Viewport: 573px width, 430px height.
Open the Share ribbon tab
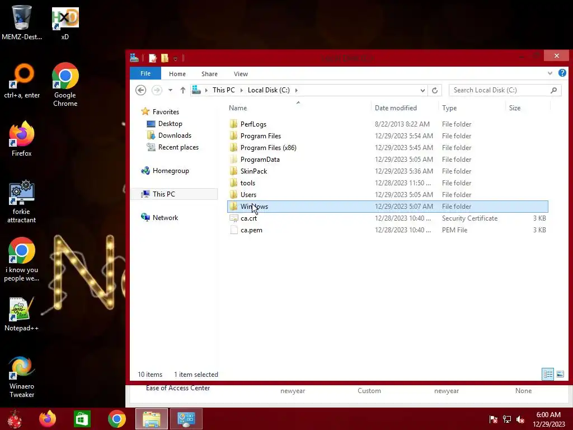pyautogui.click(x=209, y=74)
